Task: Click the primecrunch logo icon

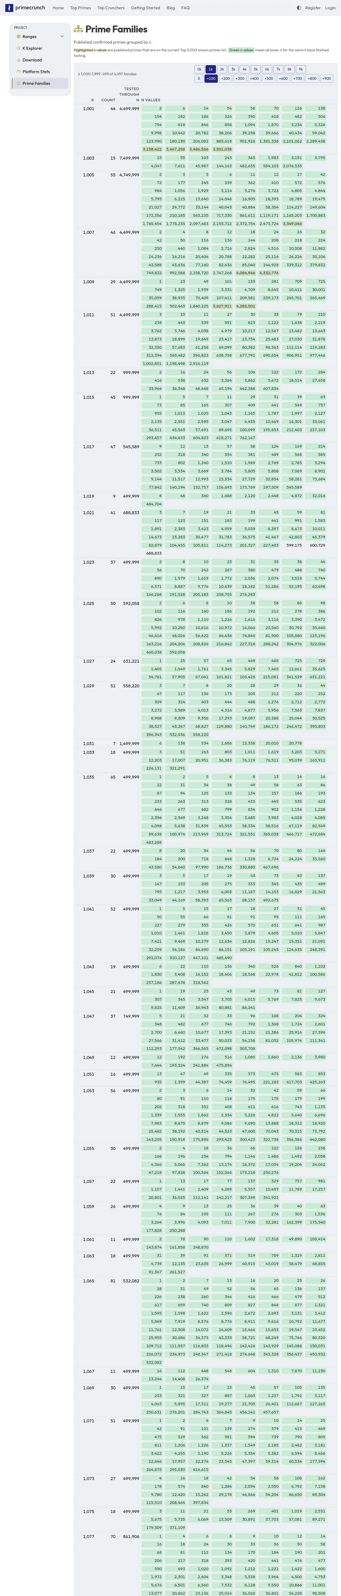Action: pos(9,8)
